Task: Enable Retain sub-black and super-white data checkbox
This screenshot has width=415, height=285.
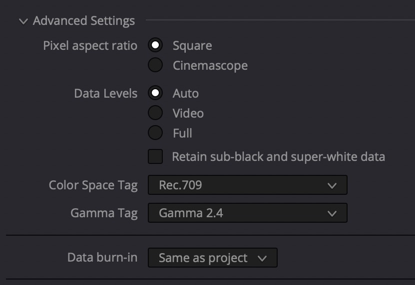Action: pyautogui.click(x=155, y=156)
